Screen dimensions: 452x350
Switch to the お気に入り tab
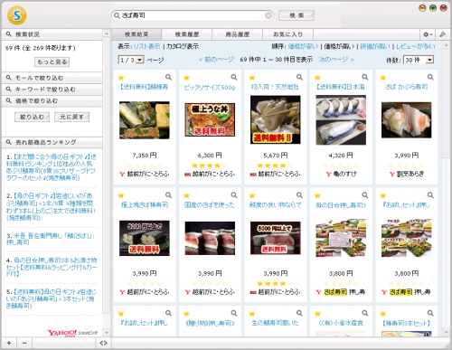click(287, 34)
